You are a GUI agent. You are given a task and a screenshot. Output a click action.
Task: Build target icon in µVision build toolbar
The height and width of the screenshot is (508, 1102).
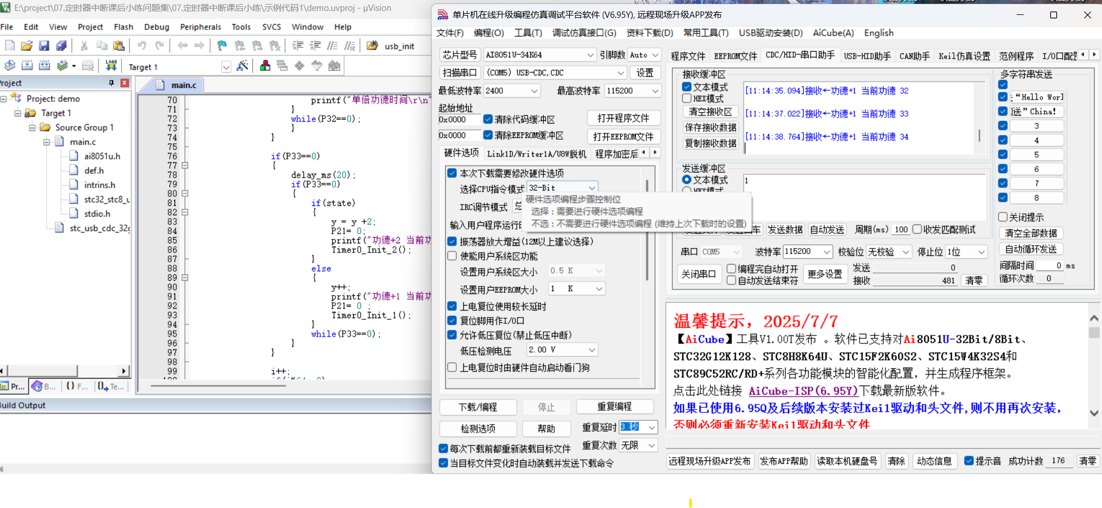click(x=27, y=66)
